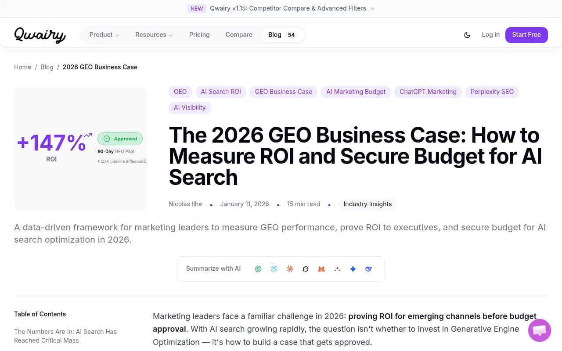The height and width of the screenshot is (351, 562).
Task: Summarize with Mistral
Action: point(321,269)
